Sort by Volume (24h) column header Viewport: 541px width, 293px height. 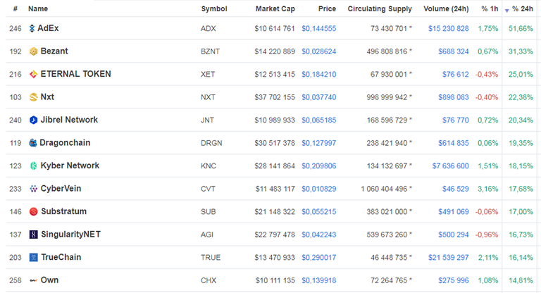point(446,9)
